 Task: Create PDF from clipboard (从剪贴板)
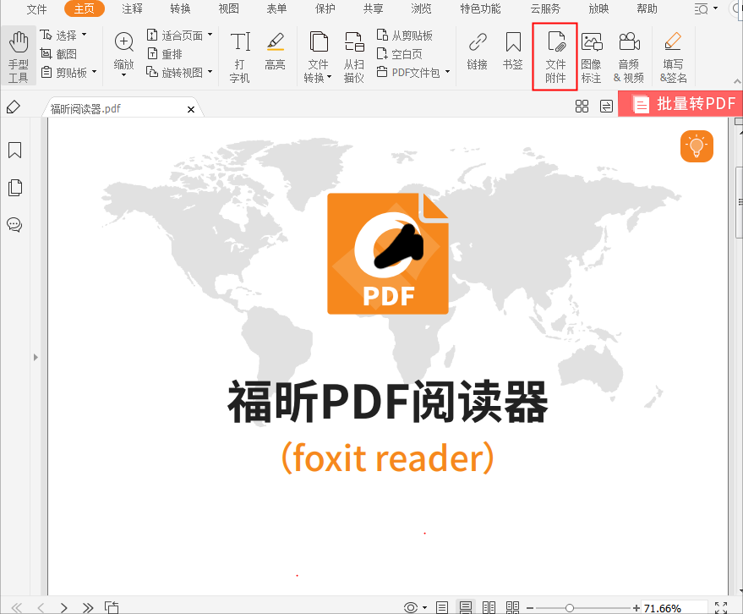(405, 36)
